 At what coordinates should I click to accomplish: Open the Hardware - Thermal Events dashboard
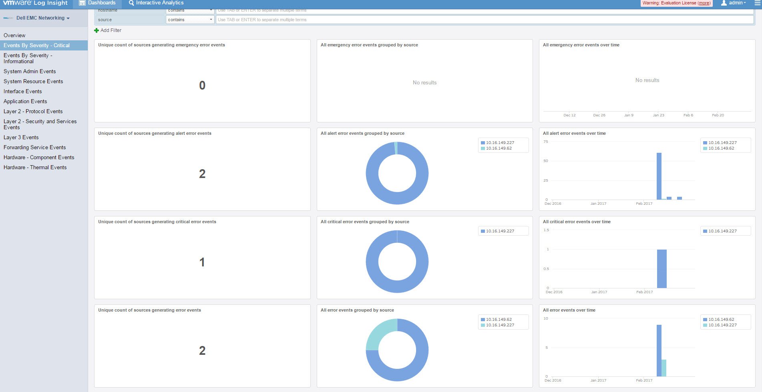35,167
